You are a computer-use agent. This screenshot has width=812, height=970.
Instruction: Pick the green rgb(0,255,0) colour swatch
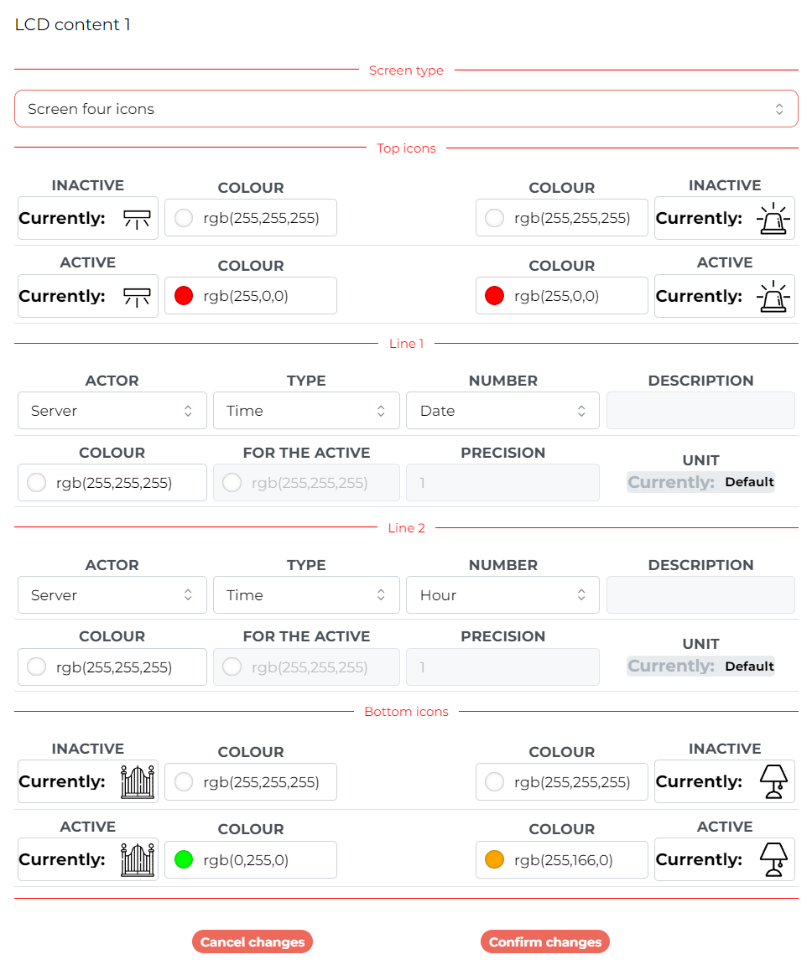[x=184, y=860]
